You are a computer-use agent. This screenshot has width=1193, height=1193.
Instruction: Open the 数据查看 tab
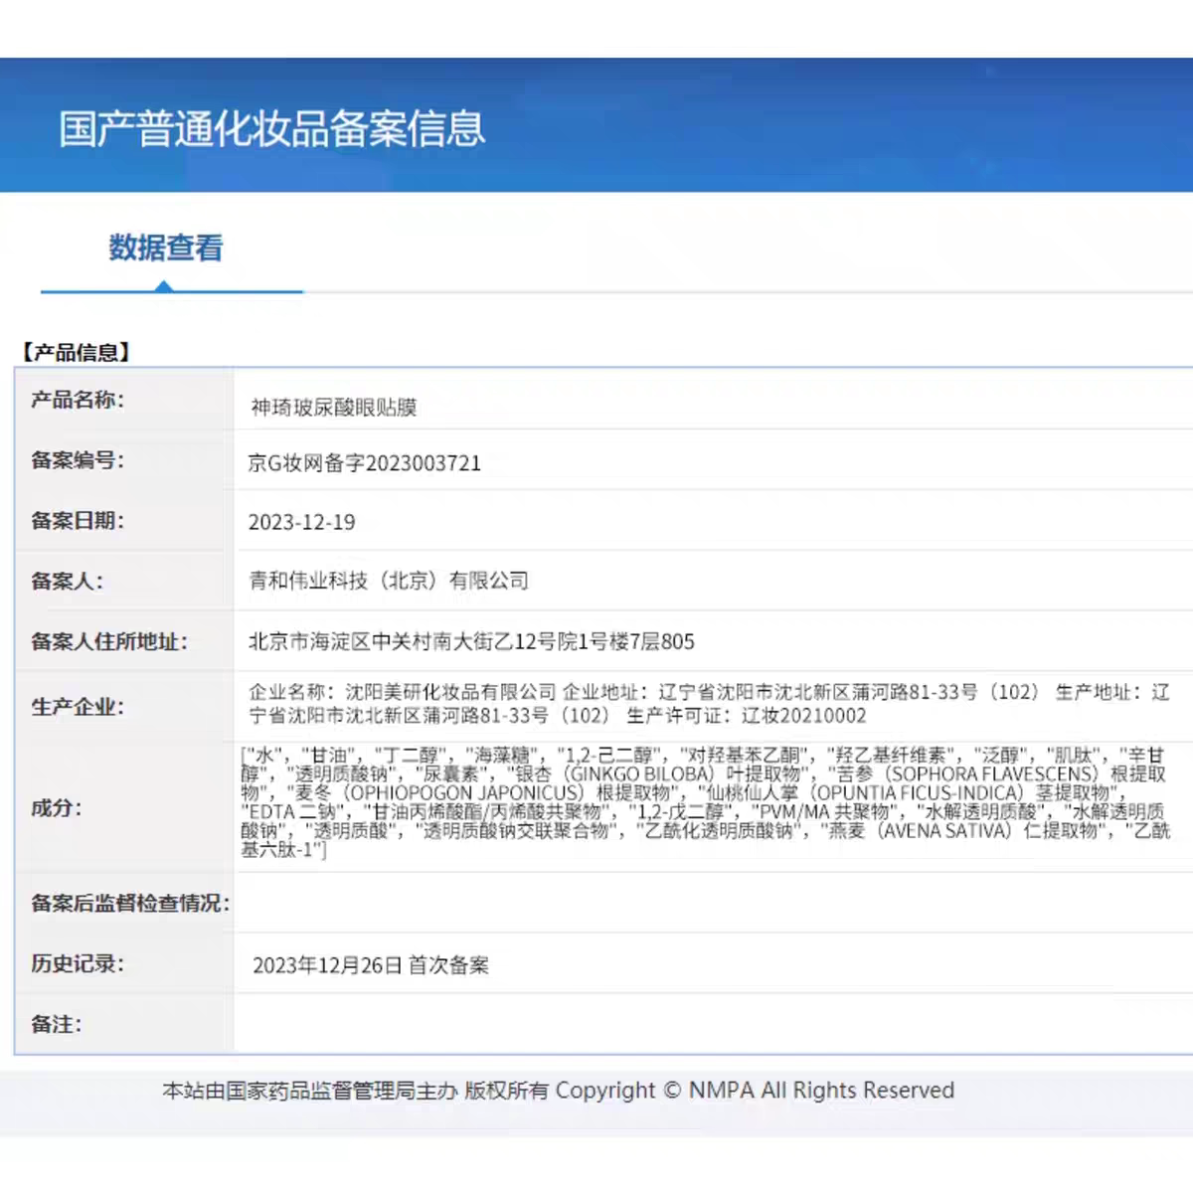(x=166, y=249)
